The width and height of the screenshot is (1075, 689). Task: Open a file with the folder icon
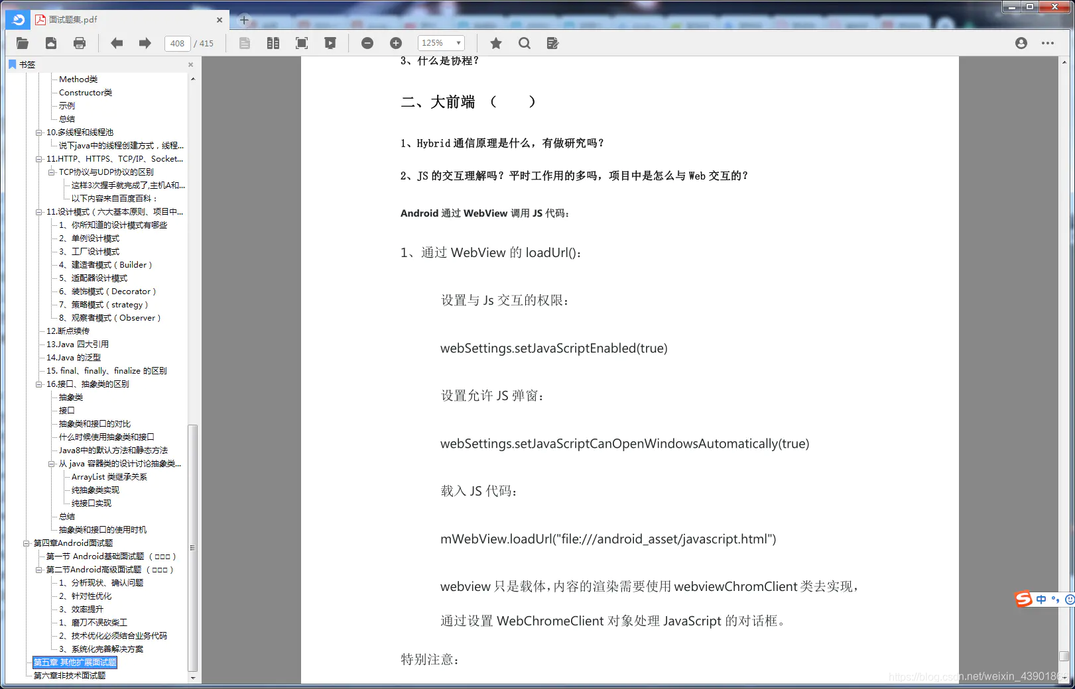coord(23,43)
